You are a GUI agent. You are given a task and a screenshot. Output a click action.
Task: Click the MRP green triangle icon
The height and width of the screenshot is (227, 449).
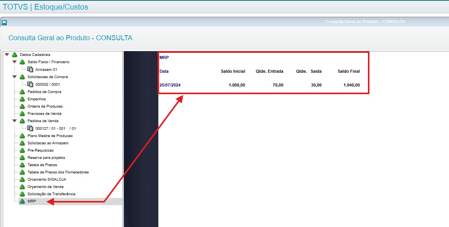22,201
